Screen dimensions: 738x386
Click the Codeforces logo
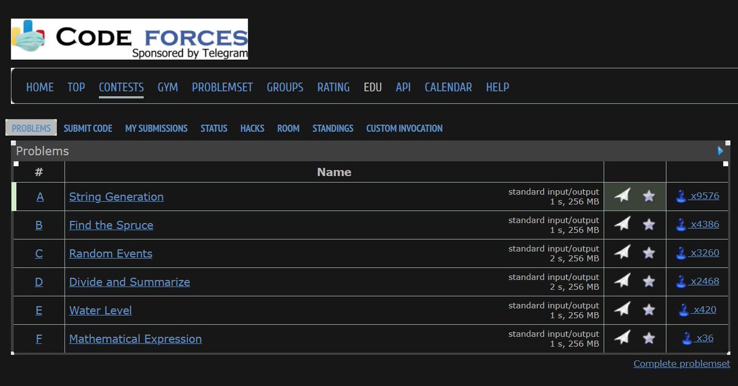pyautogui.click(x=129, y=39)
